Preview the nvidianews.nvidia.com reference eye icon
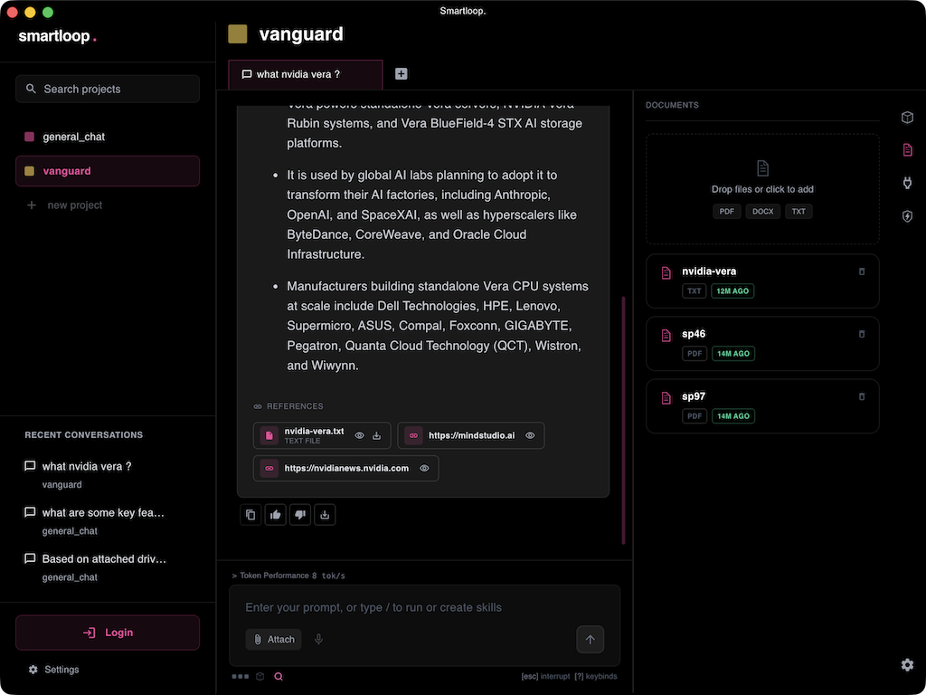The image size is (926, 695). (x=424, y=468)
